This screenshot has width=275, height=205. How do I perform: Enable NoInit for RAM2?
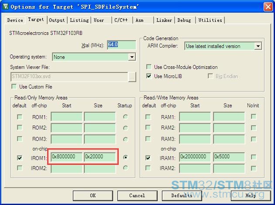[254, 128]
